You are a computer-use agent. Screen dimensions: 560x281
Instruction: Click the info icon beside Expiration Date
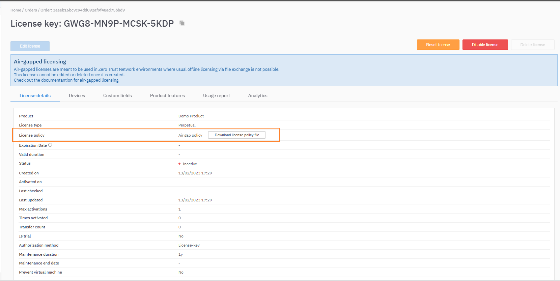pos(50,145)
